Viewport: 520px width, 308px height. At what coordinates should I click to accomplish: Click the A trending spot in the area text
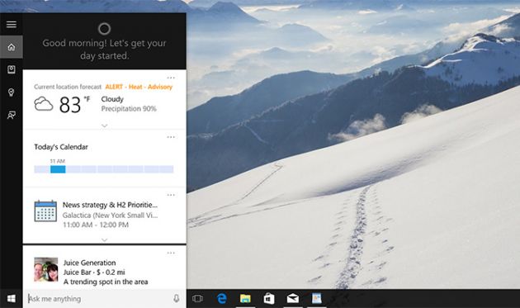click(x=106, y=282)
